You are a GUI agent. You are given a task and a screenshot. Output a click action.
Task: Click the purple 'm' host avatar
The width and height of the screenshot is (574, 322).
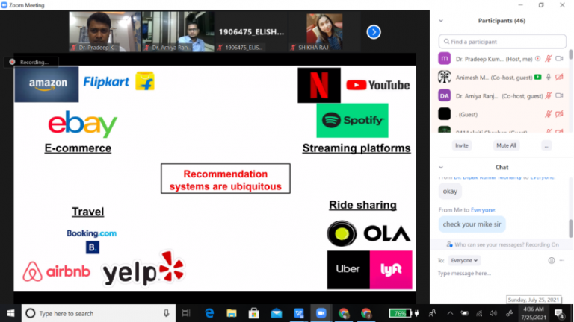pyautogui.click(x=445, y=59)
